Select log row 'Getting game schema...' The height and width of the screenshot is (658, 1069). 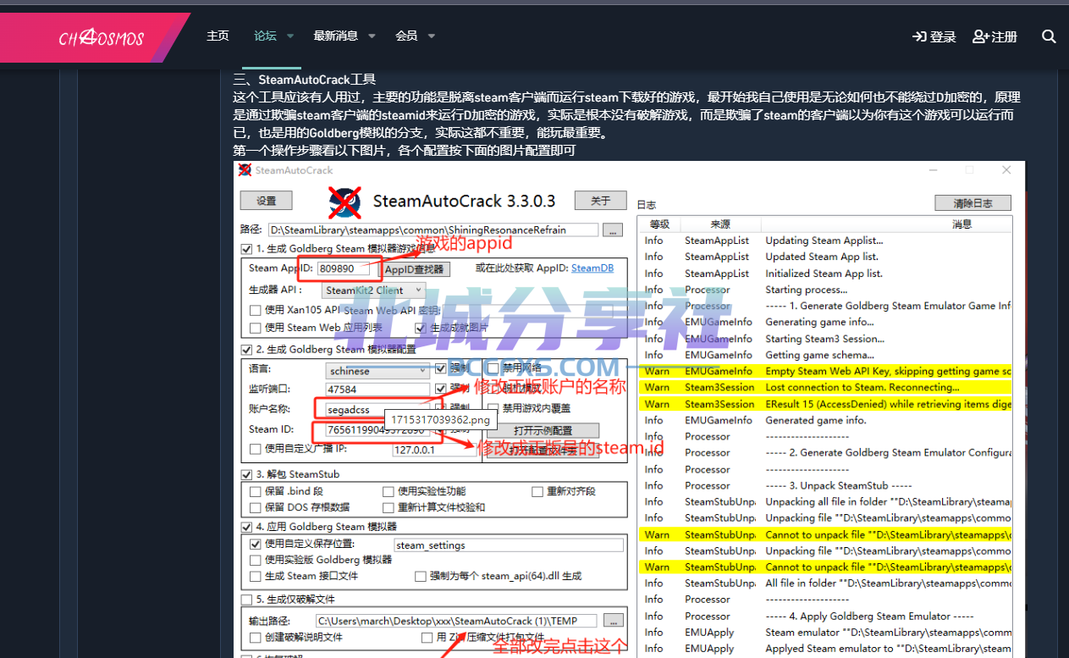point(825,355)
